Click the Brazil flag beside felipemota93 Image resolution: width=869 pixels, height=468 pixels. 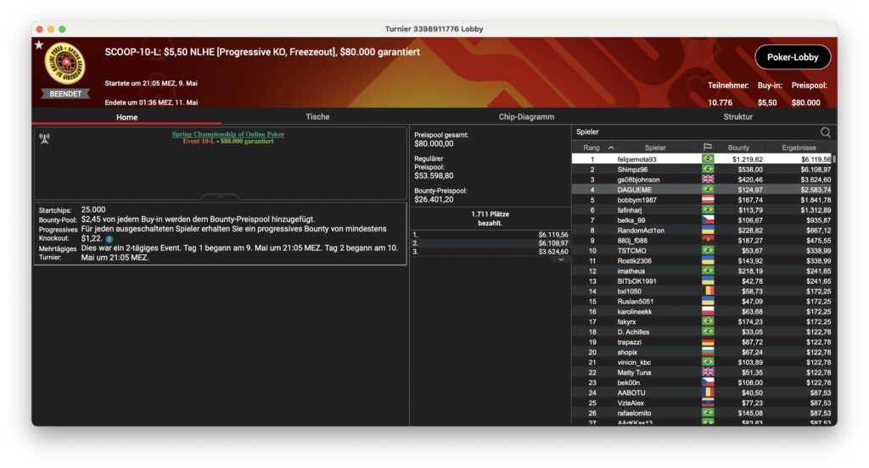click(x=707, y=159)
